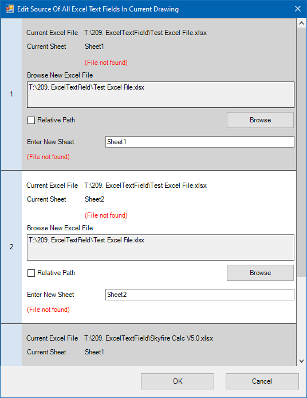Screen dimensions: 307x398
Task: Focus the second Browse New Excel File path box
Action: pos(160,248)
